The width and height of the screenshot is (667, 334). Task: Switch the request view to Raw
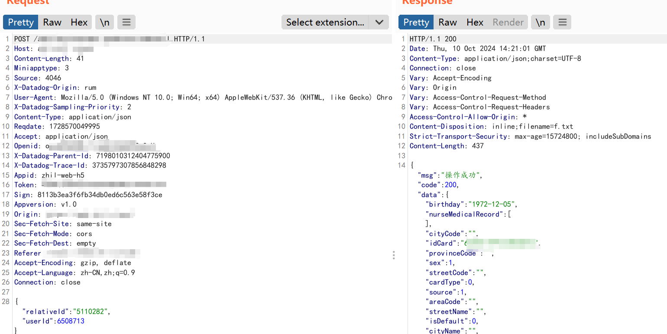pyautogui.click(x=52, y=22)
